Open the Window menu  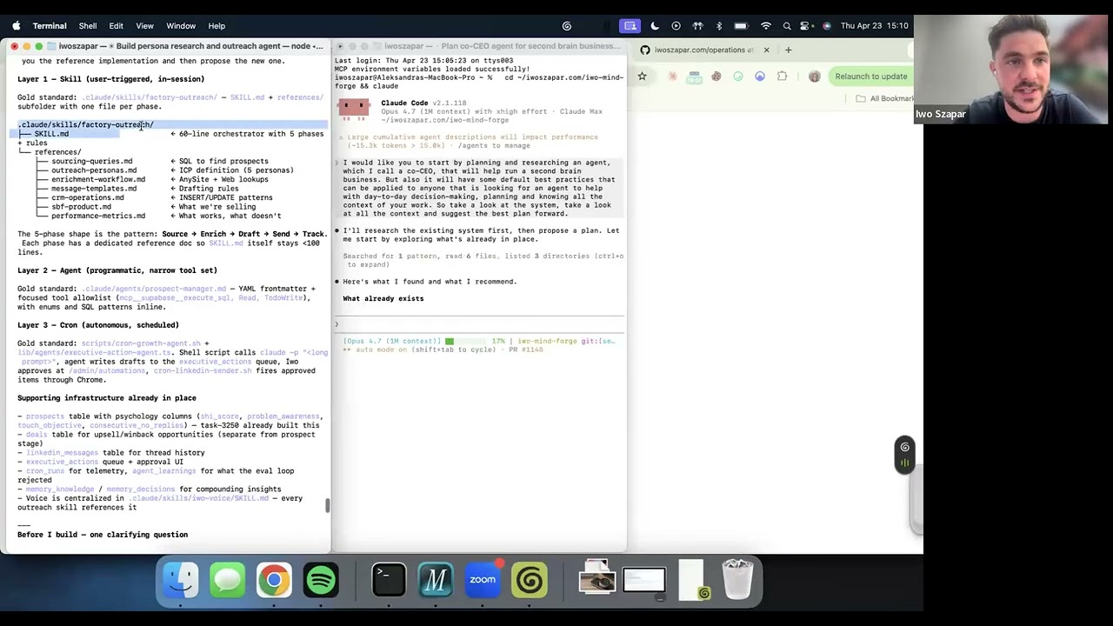181,26
